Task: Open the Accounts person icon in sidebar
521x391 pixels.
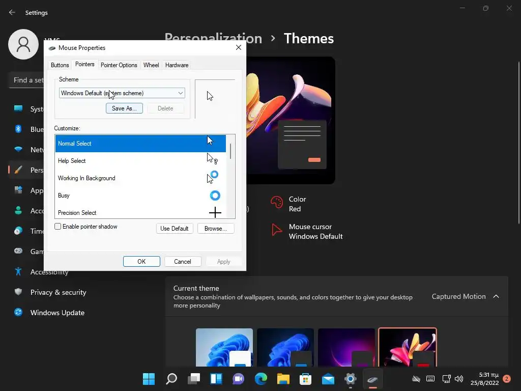Action: pos(18,210)
